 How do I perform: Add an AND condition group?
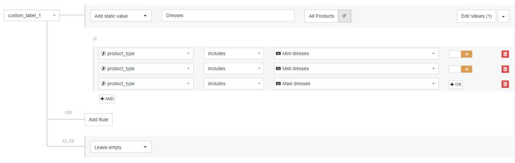(107, 99)
